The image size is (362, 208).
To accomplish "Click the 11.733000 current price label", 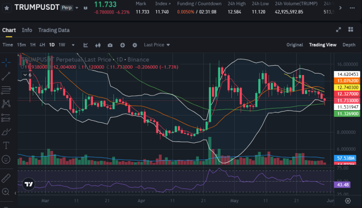I will click(x=347, y=100).
